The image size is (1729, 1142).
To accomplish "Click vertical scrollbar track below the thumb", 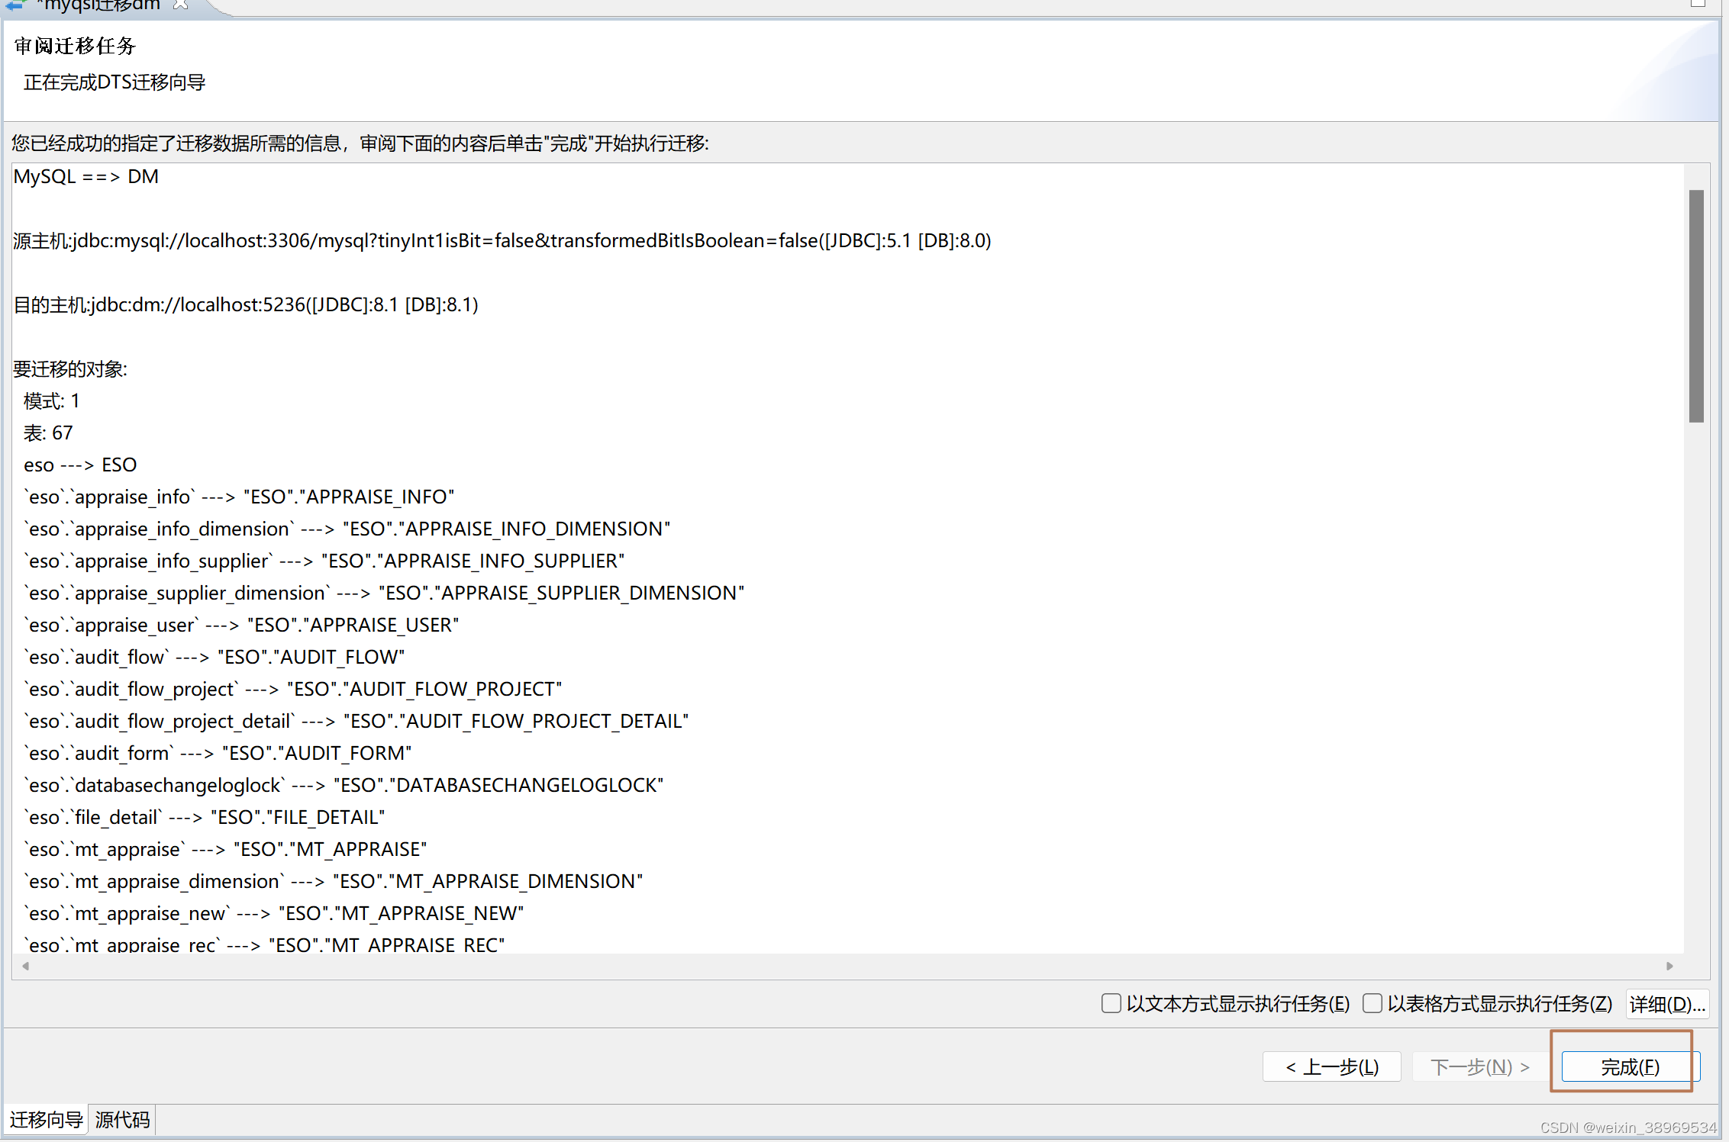I will click(1696, 687).
